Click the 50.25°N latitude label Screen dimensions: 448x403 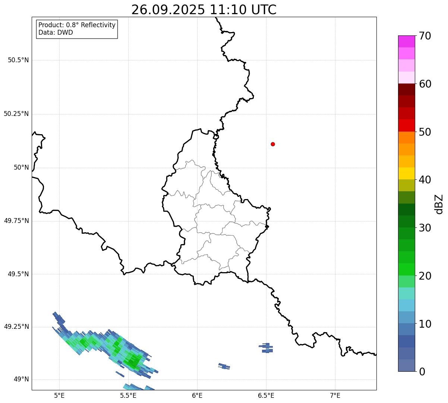point(16,114)
